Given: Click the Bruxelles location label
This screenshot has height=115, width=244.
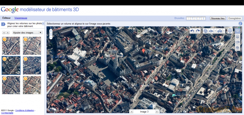Looking at the screenshot, I should tap(179, 18).
